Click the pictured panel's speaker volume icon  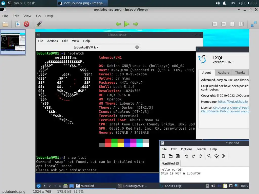coord(213,186)
